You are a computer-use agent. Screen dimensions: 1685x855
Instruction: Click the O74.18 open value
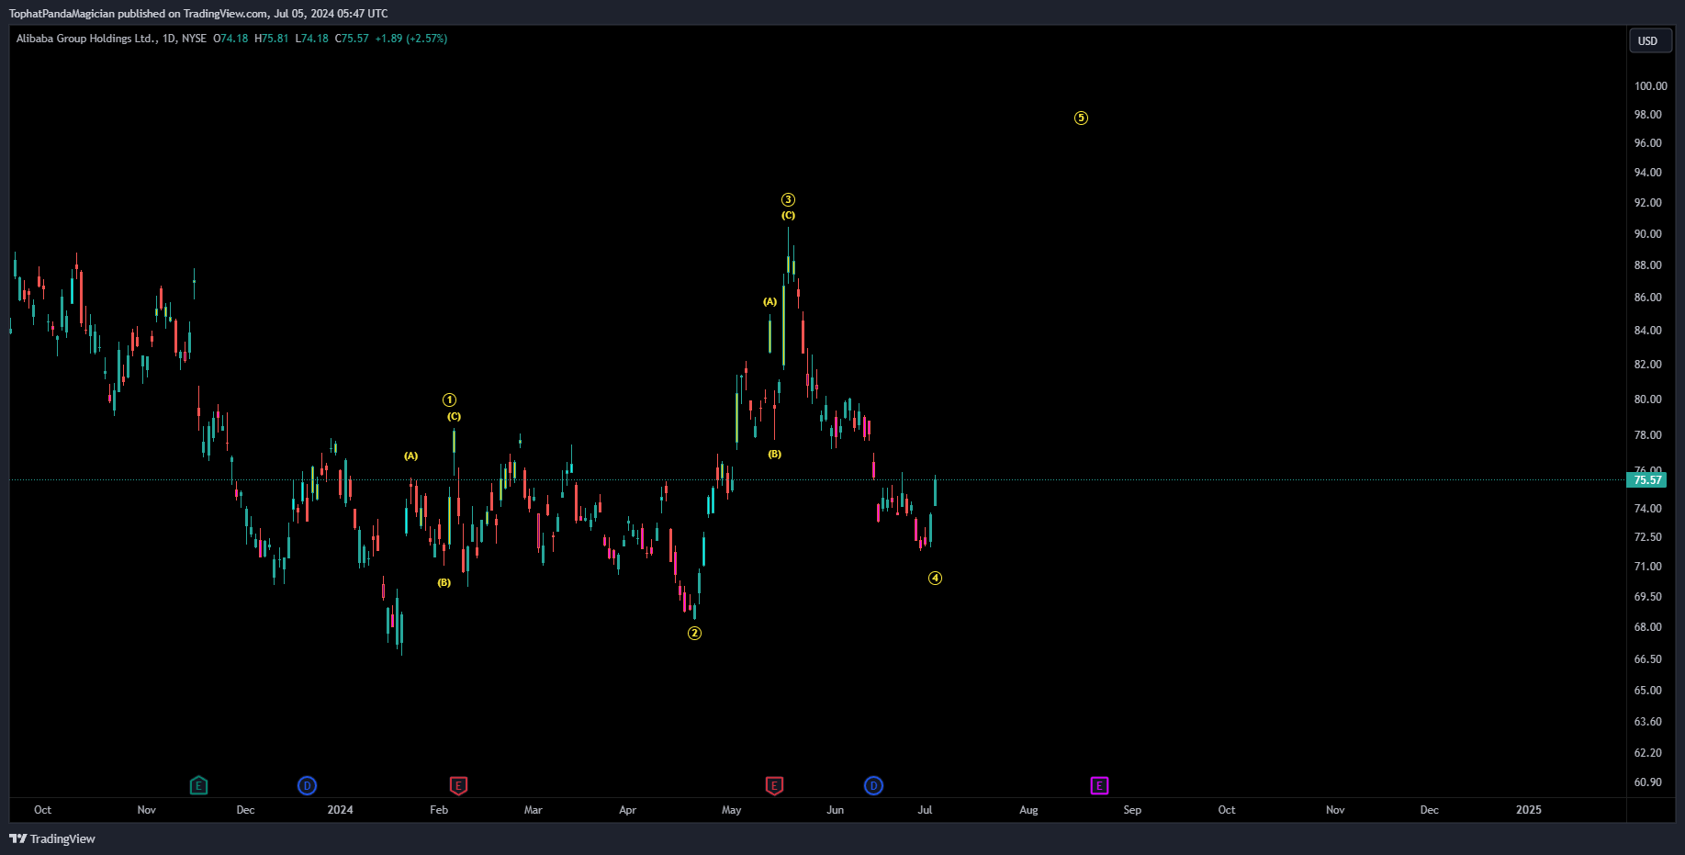tap(230, 39)
